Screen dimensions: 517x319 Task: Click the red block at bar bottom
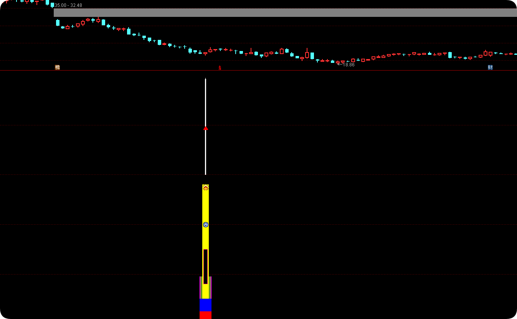(205, 315)
